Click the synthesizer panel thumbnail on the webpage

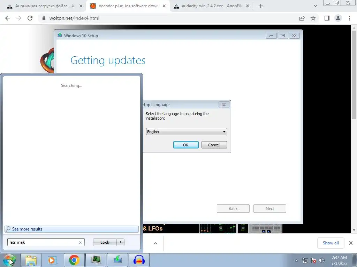(x=241, y=229)
